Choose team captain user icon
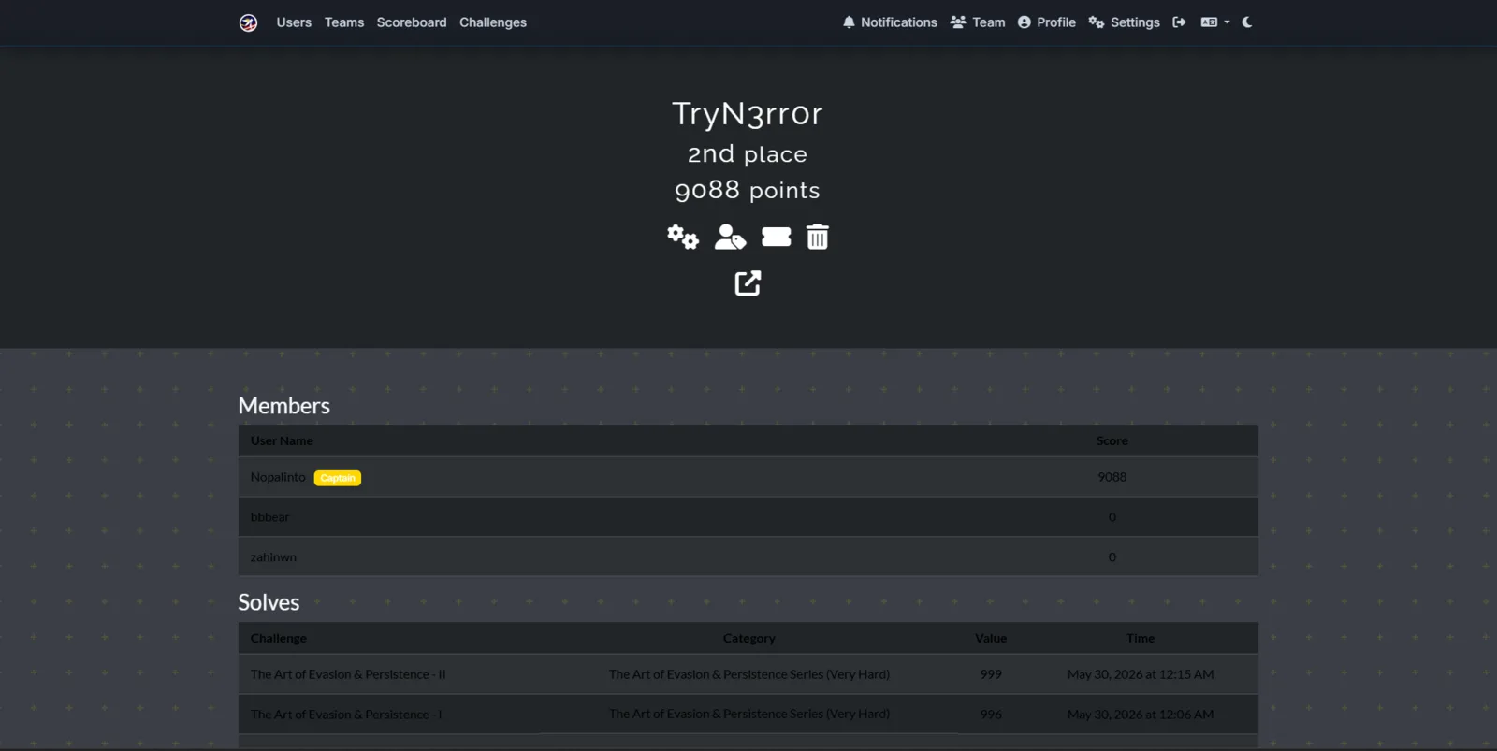The image size is (1497, 751). [730, 237]
